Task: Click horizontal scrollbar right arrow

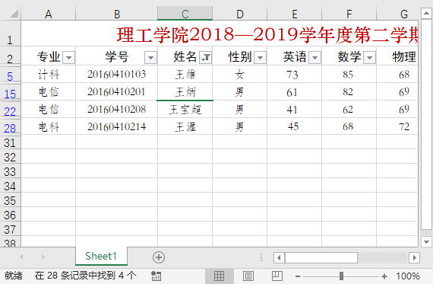Action: [x=414, y=257]
